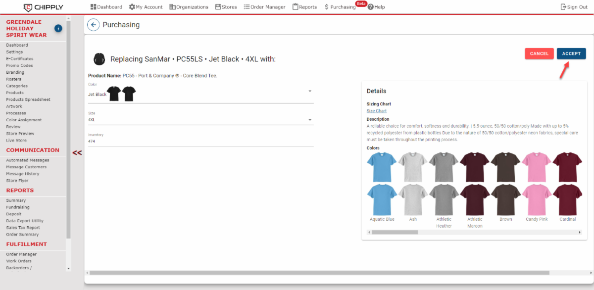Open Reports in top navigation
The height and width of the screenshot is (290, 594).
(x=304, y=7)
